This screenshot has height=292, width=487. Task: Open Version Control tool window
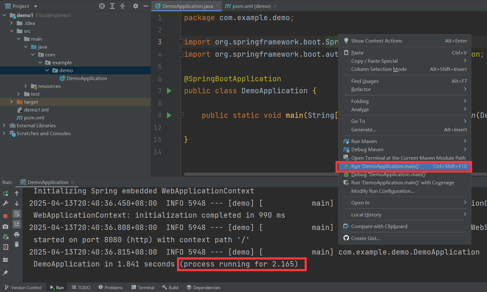tap(23, 288)
